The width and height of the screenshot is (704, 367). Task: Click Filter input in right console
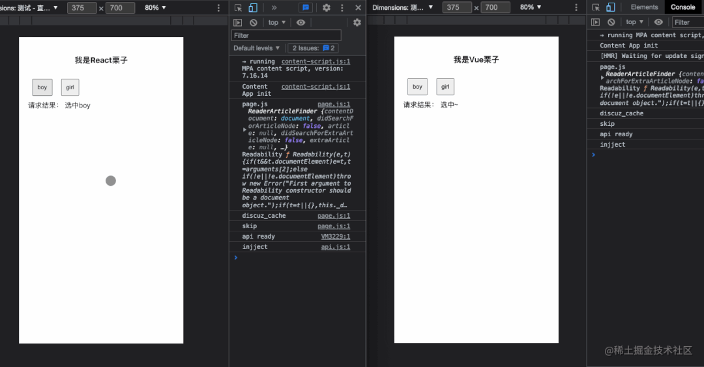point(688,22)
